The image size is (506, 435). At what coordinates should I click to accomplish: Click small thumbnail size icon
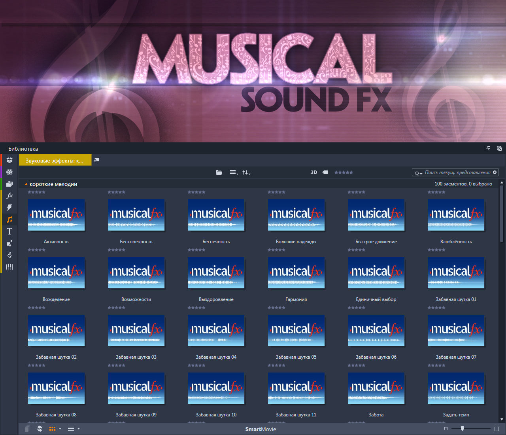pos(446,429)
